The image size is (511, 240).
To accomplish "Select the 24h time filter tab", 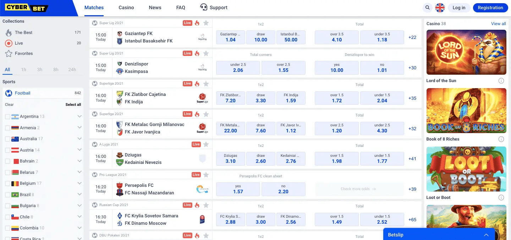I will coord(72,69).
